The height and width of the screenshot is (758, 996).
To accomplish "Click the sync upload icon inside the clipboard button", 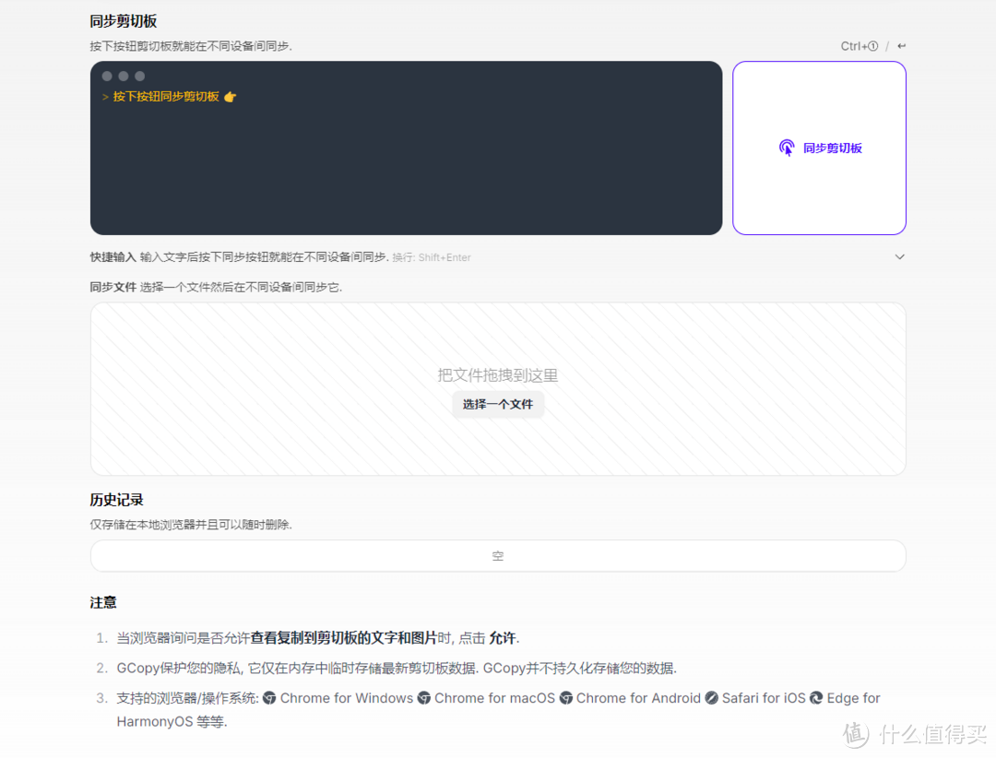I will [x=787, y=147].
